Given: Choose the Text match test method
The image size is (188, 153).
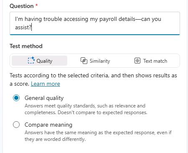Looking at the screenshot, I should [x=151, y=61].
